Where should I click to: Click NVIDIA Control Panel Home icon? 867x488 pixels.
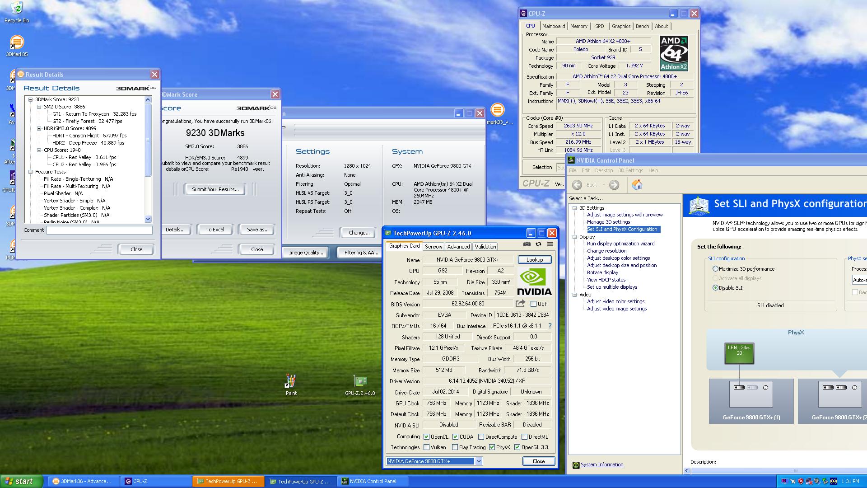(x=637, y=184)
